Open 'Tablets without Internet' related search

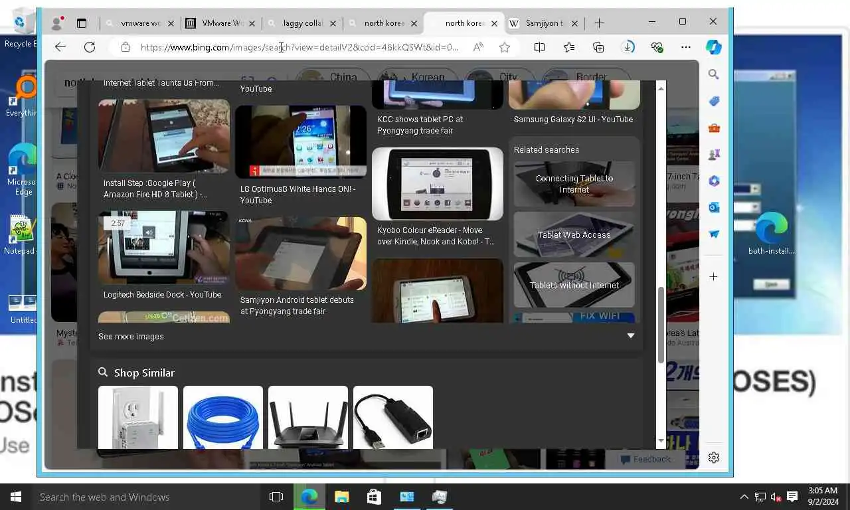574,285
